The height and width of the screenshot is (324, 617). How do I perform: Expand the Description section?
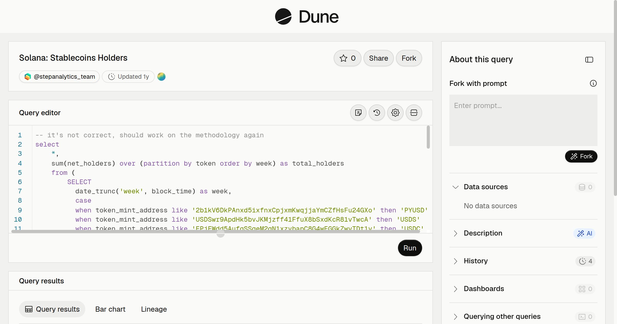(455, 233)
